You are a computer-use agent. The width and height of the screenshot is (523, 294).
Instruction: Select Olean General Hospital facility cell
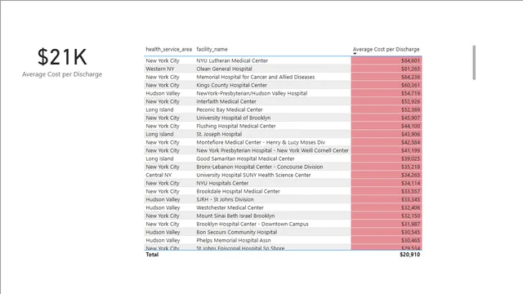point(224,69)
